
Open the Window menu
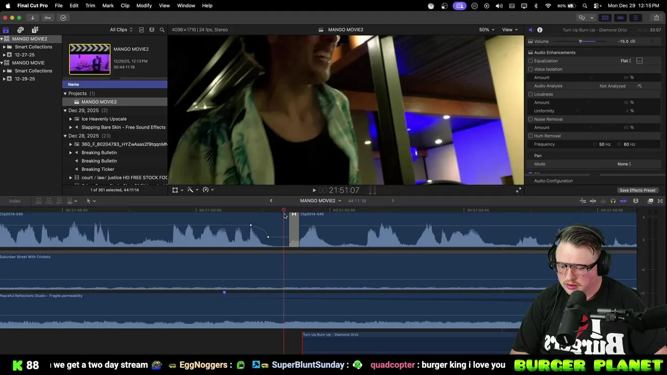tap(186, 5)
